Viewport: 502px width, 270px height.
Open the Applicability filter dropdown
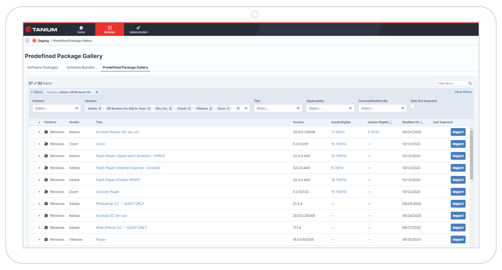click(x=330, y=108)
